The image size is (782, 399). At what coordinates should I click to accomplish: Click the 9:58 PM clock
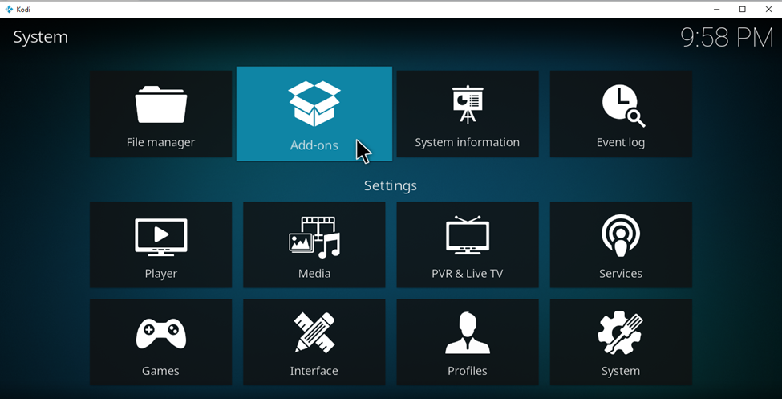click(x=727, y=38)
